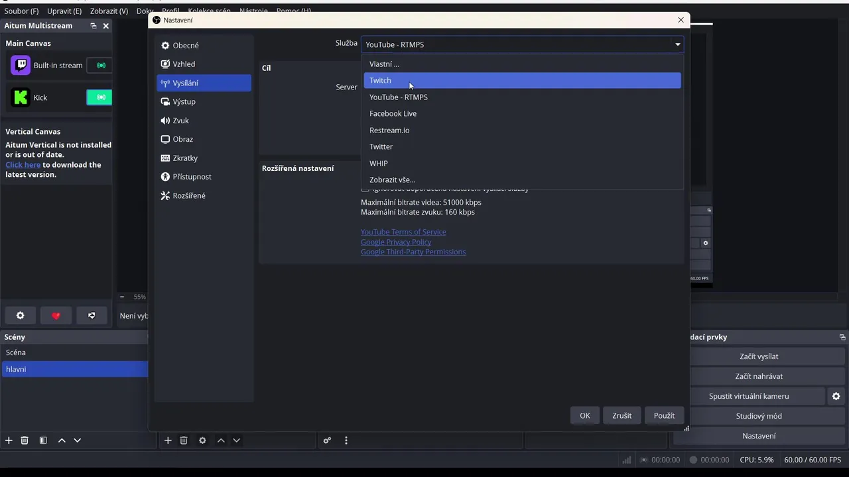
Task: Select the hlavni scene
Action: coord(74,369)
